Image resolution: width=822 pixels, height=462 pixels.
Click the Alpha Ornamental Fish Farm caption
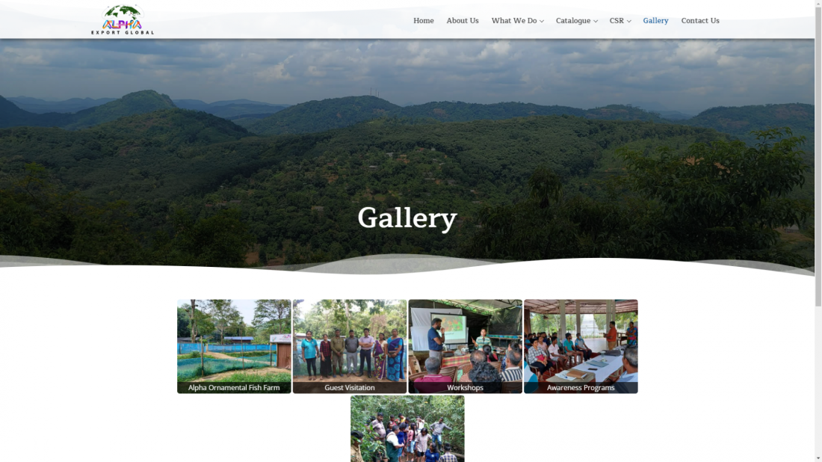pos(234,387)
